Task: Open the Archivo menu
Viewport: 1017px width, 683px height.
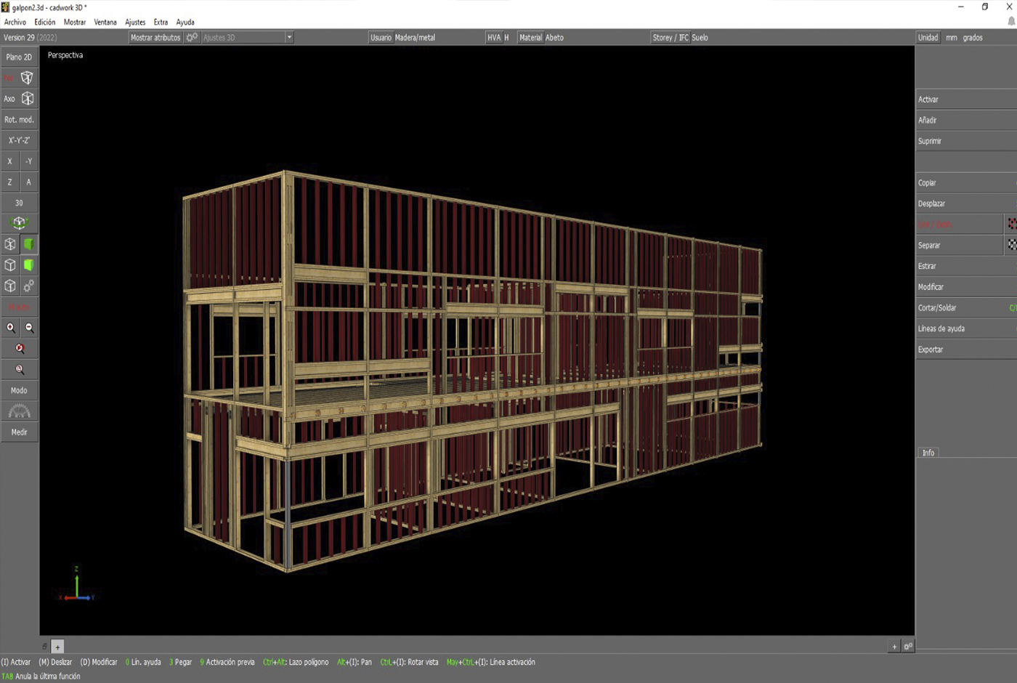Action: [15, 22]
